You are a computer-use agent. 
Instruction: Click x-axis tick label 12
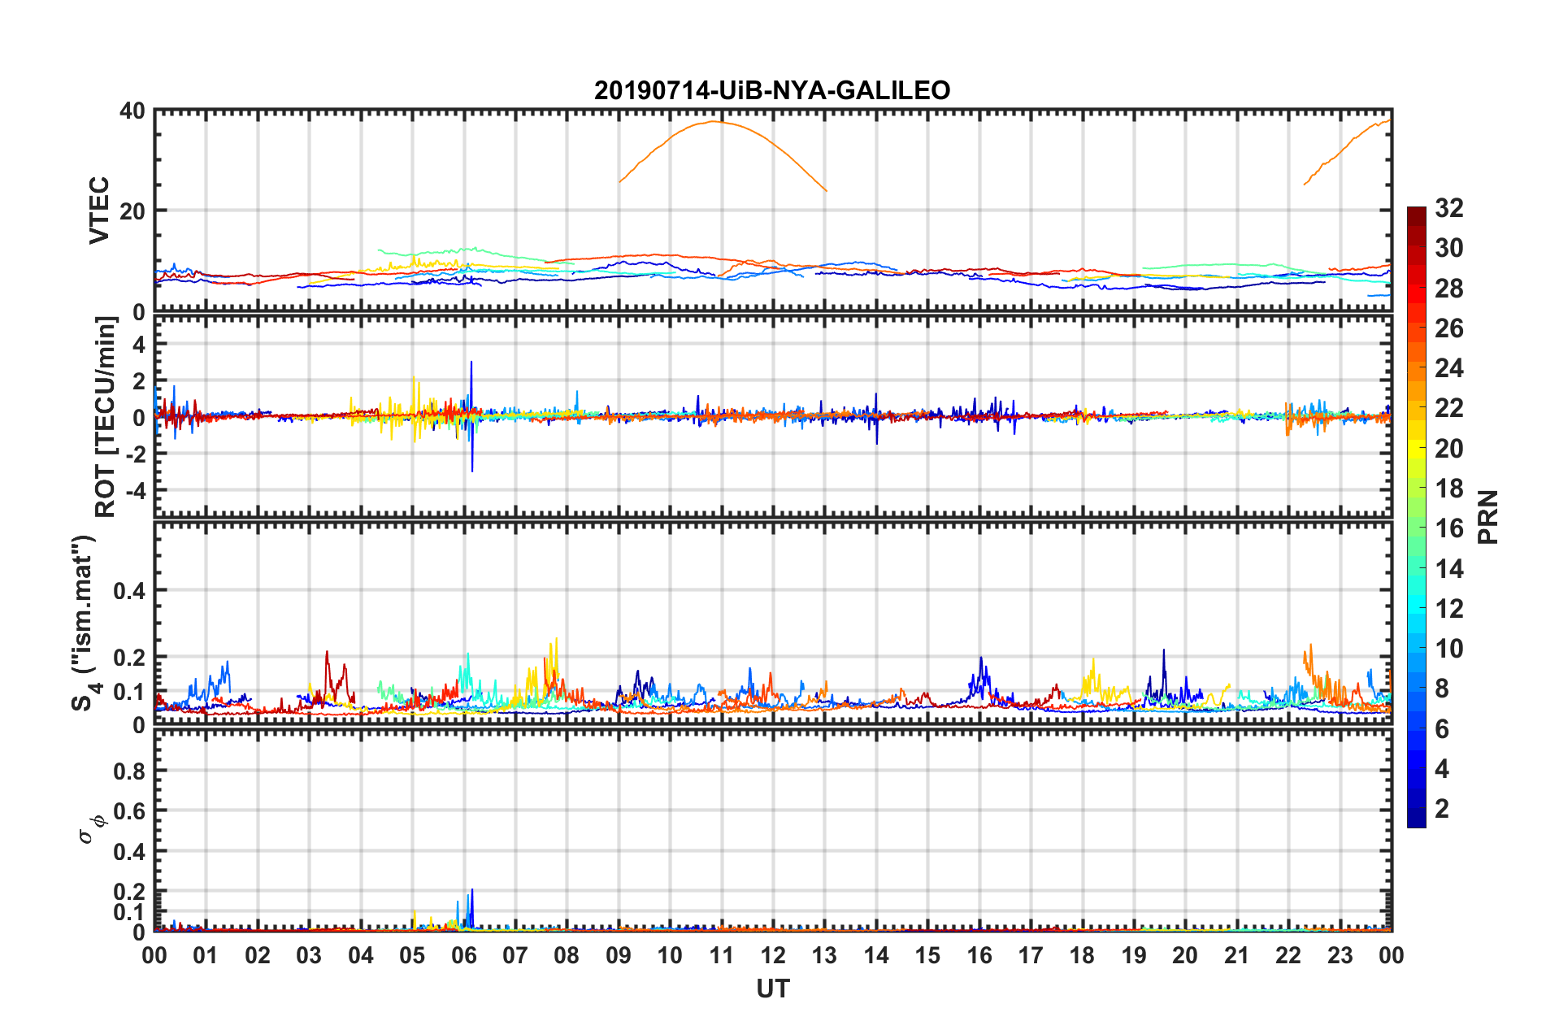point(773,955)
